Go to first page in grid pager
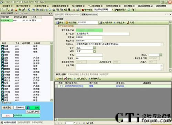The image size is (172, 125). [x=58, y=123]
